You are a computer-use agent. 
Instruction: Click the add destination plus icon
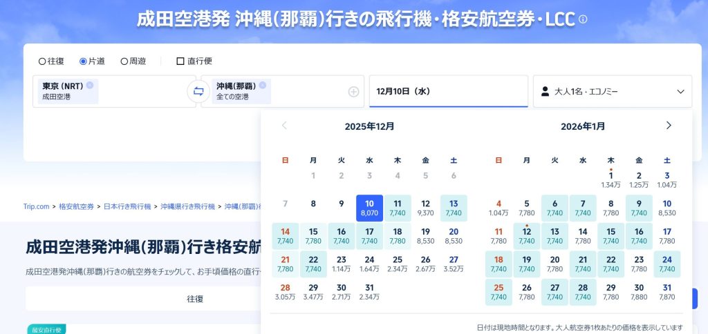point(353,92)
